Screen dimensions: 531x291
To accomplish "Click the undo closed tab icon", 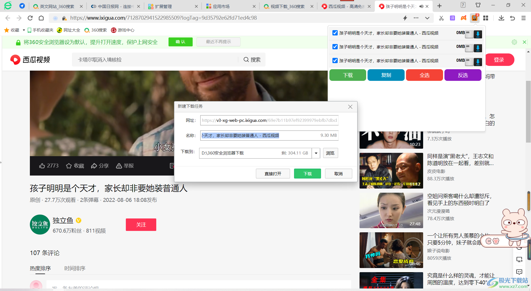I will (x=512, y=18).
